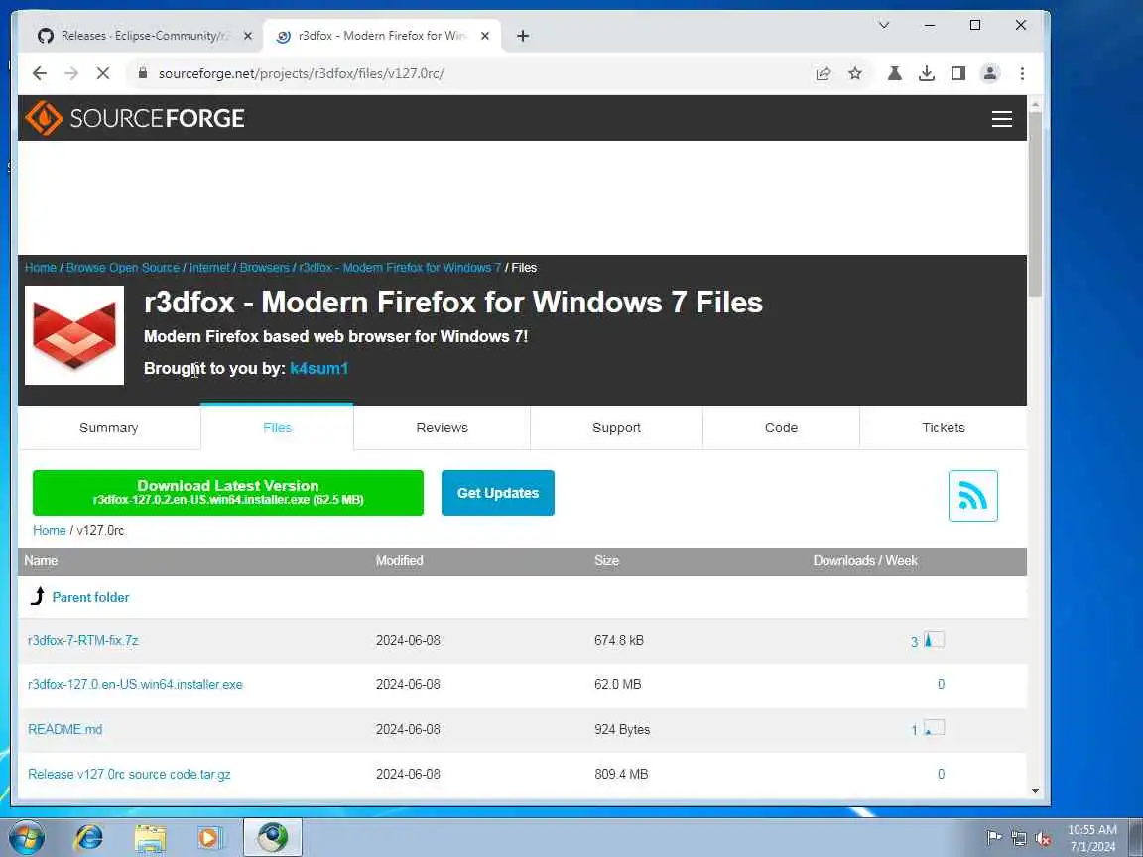The image size is (1143, 857).
Task: Click the page vertical scrollbar thumb
Action: pyautogui.click(x=1035, y=204)
